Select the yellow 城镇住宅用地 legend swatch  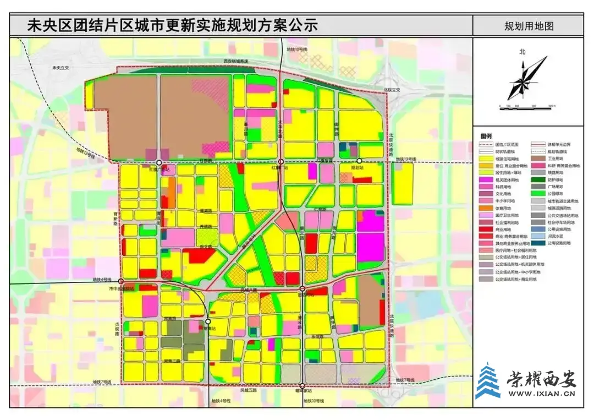[485, 158]
